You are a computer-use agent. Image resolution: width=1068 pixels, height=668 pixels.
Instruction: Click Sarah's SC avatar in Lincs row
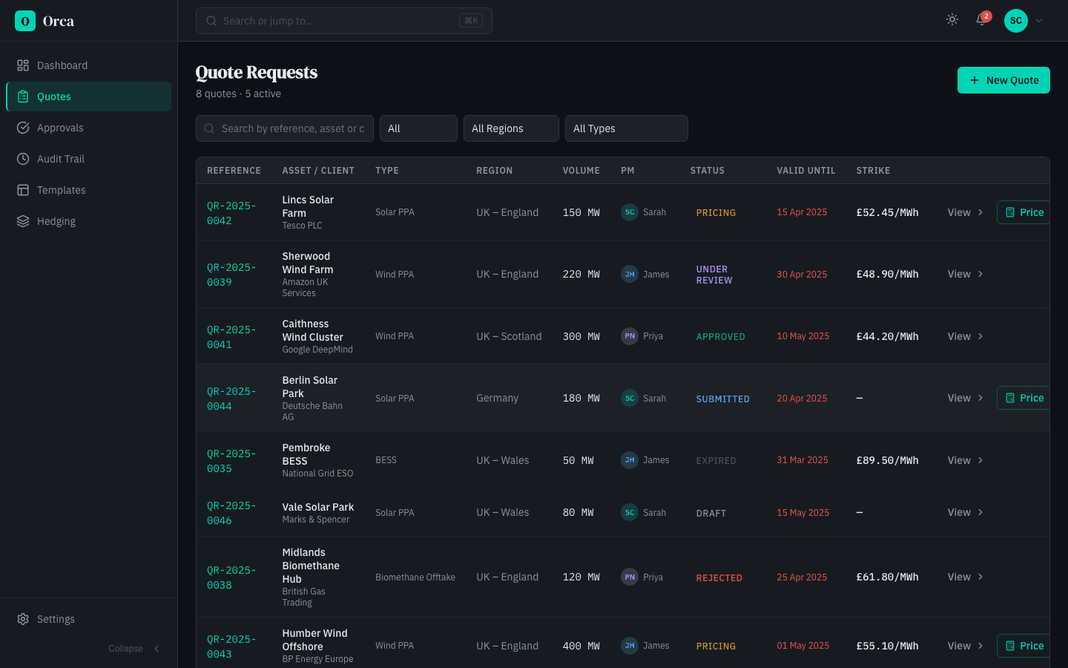point(630,212)
